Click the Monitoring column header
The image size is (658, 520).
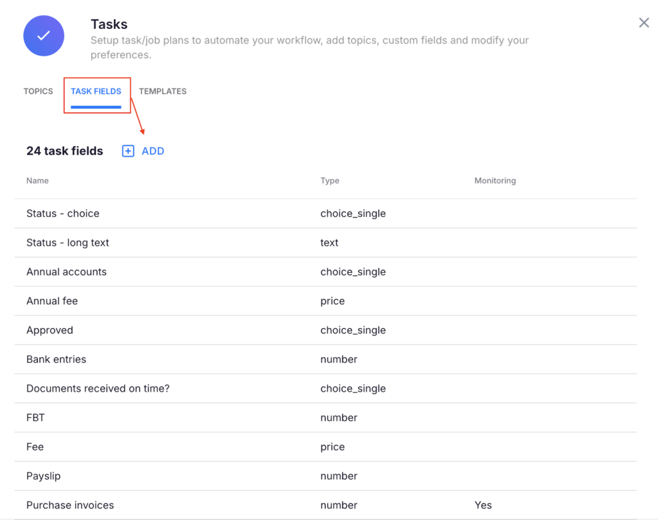[x=495, y=180]
